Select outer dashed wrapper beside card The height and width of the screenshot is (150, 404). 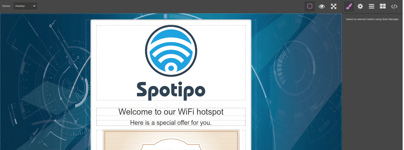tap(253, 85)
